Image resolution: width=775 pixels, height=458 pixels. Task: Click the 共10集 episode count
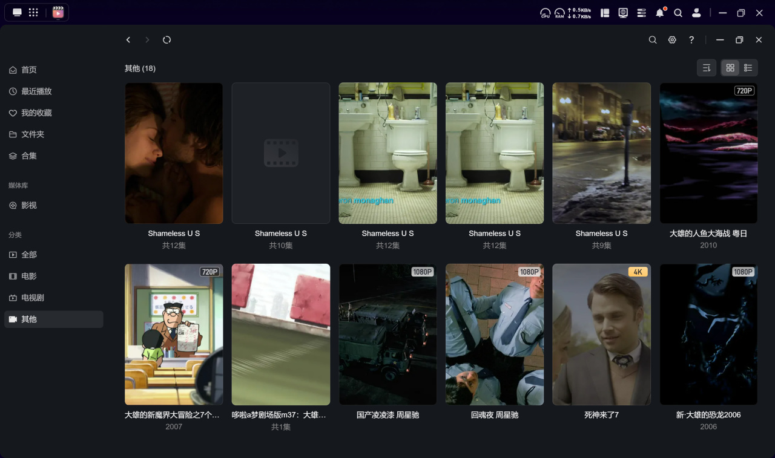(281, 246)
